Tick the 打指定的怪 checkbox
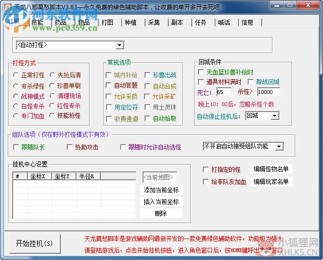This screenshot has height=260, width=323. tap(206, 169)
